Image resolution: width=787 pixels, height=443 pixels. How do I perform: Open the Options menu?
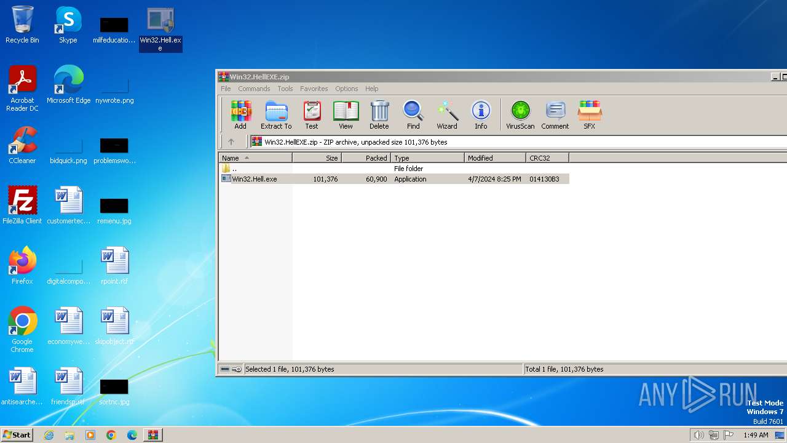click(x=346, y=89)
